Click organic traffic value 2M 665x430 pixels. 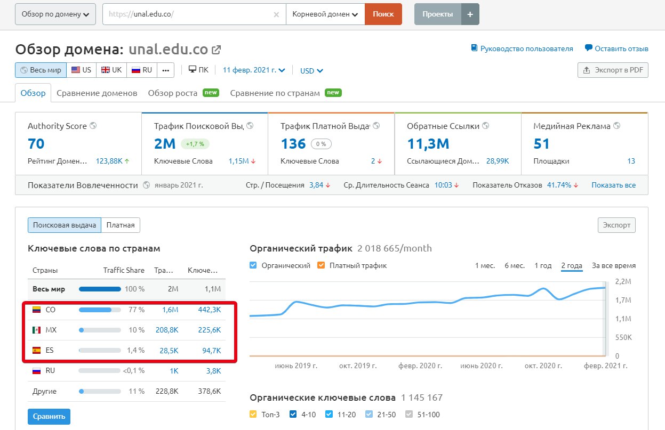165,144
